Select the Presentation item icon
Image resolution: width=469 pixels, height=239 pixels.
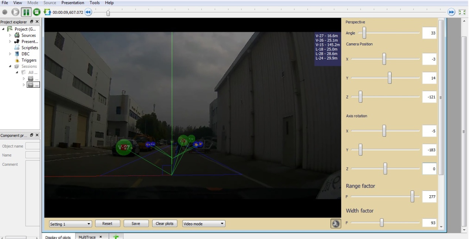tap(17, 41)
